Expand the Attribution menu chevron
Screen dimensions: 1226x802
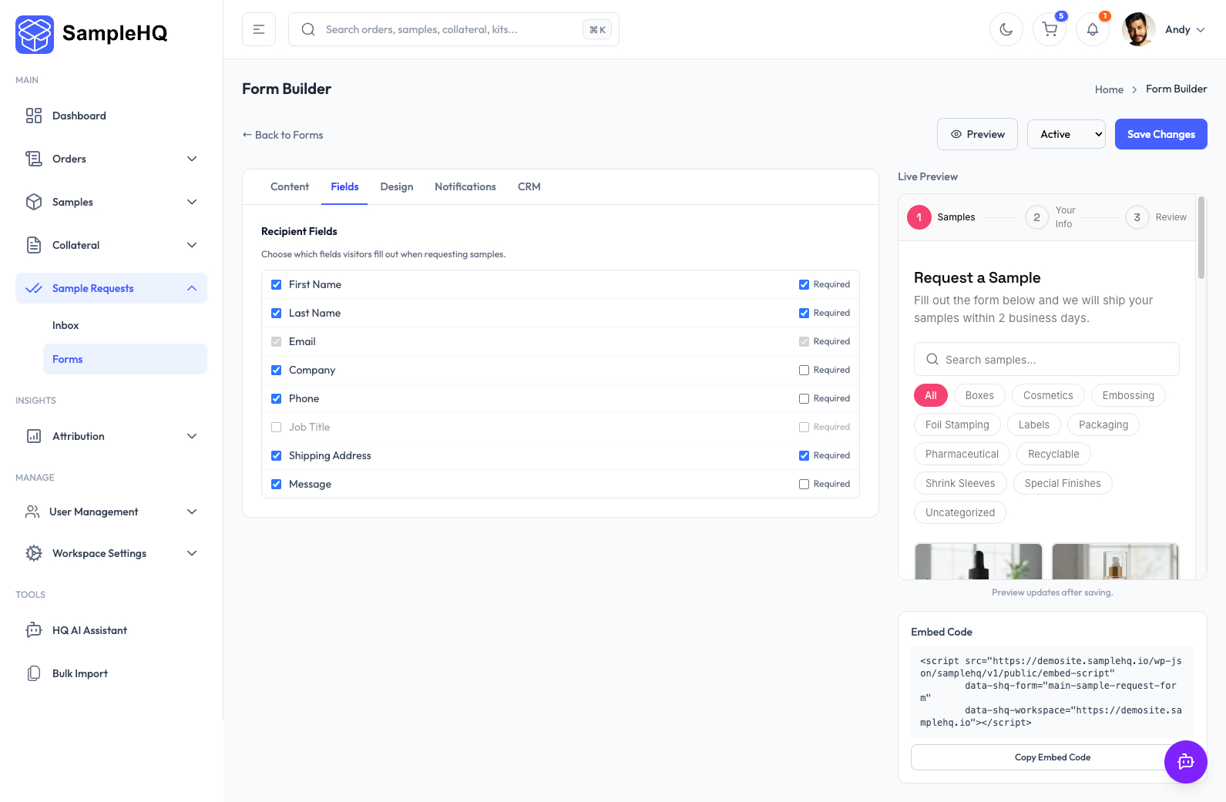[192, 436]
